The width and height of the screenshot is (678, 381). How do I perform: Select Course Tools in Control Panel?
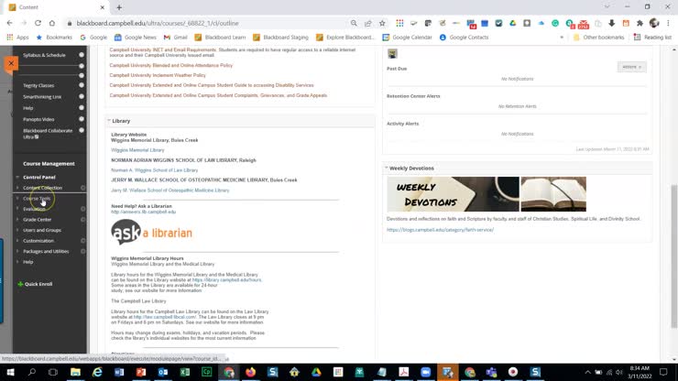click(38, 199)
